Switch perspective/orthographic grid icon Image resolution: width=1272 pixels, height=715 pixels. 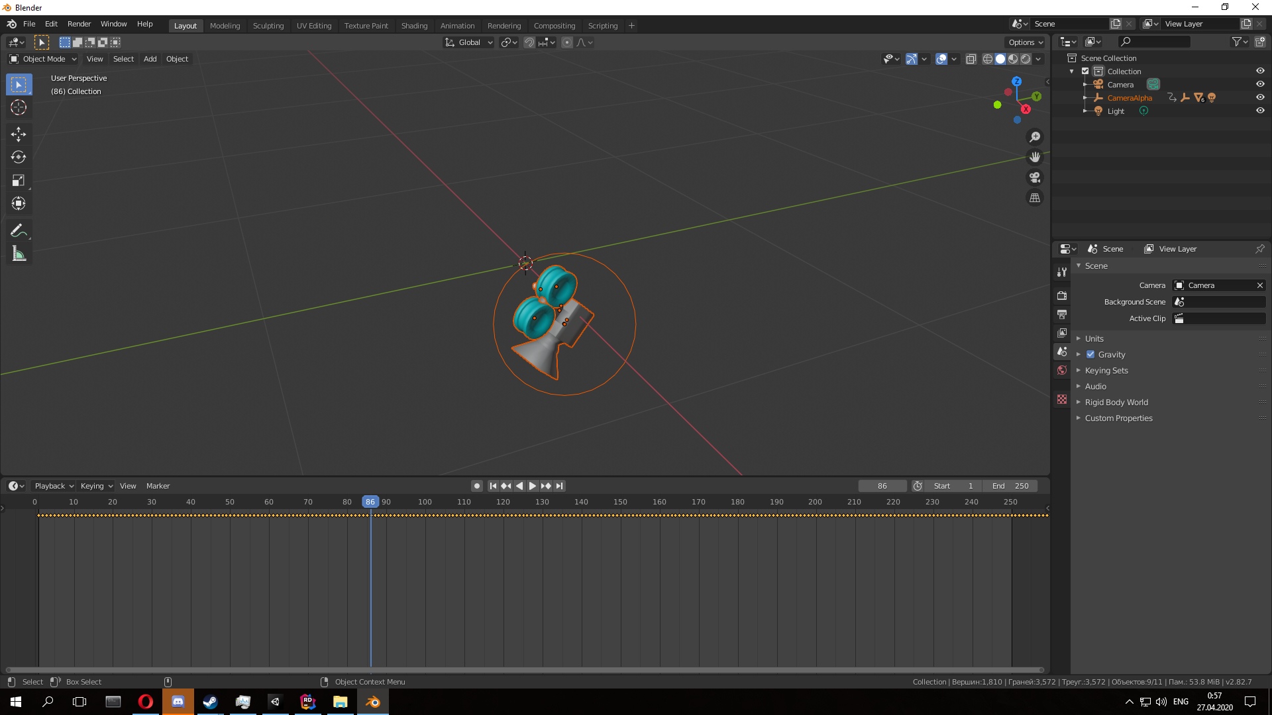pos(1035,198)
